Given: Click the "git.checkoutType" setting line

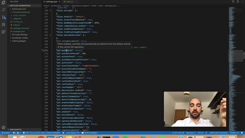Looking at the screenshot, I should (x=70, y=75).
